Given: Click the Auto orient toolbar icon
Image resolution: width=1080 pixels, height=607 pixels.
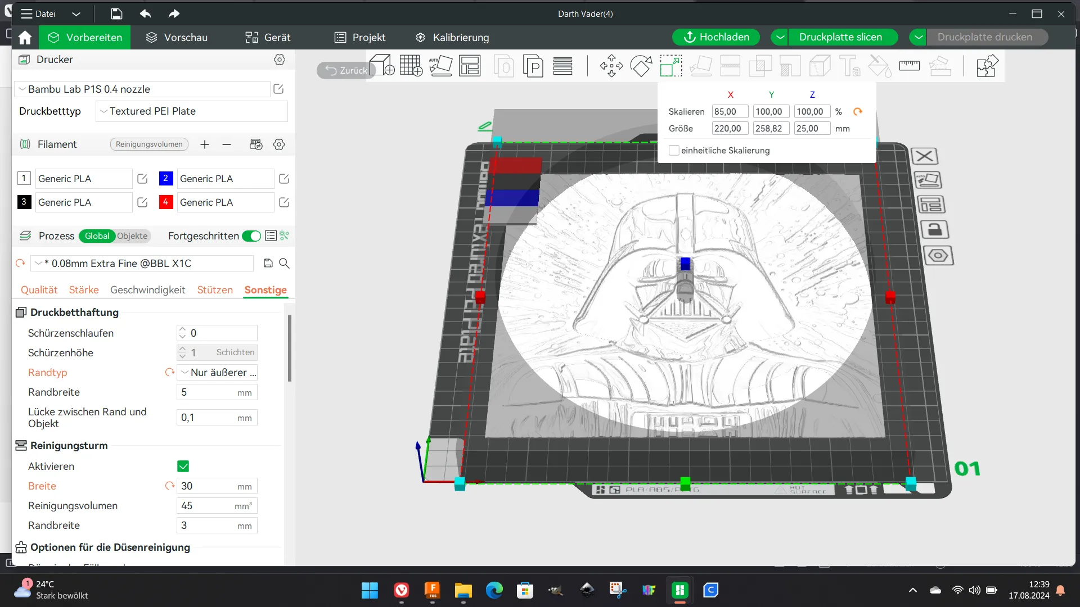Looking at the screenshot, I should click(x=440, y=66).
